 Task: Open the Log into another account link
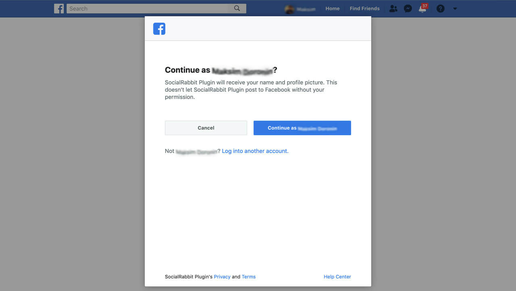[x=255, y=151]
